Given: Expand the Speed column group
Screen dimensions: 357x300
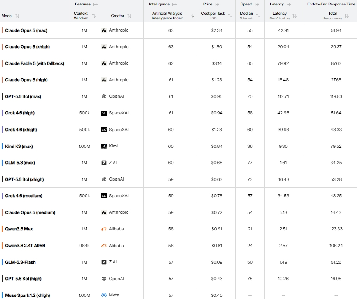Looking at the screenshot, I should (257, 4).
